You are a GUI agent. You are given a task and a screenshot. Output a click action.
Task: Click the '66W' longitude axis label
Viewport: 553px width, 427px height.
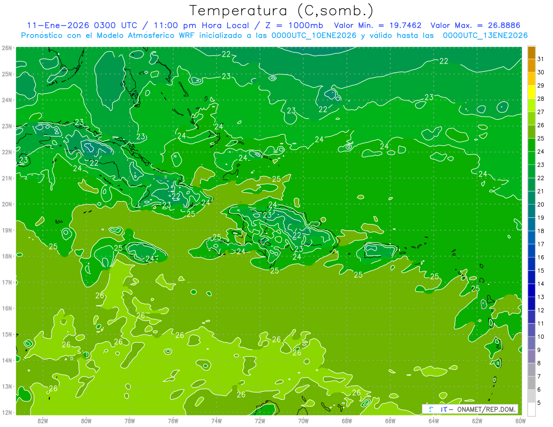tap(390, 421)
